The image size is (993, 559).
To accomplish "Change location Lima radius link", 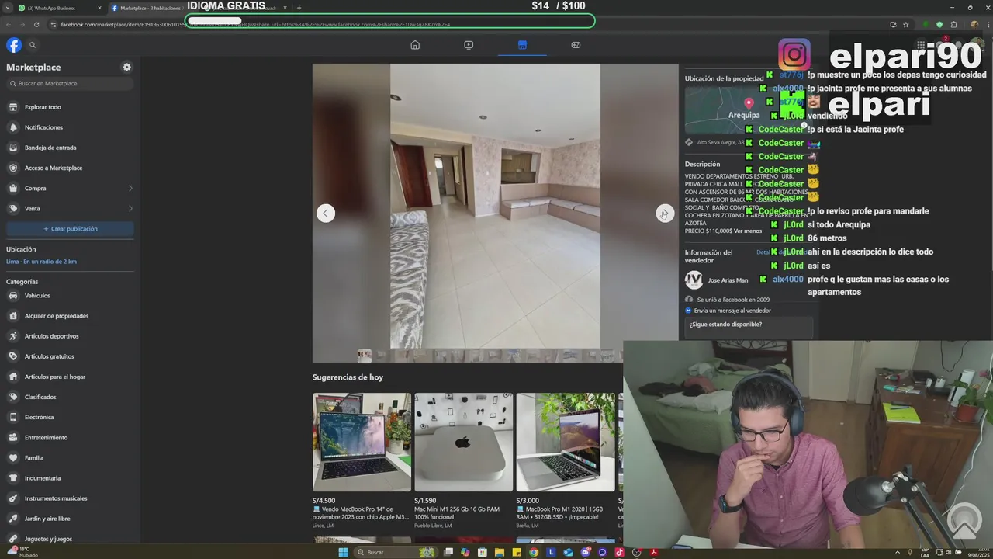I will pyautogui.click(x=41, y=262).
